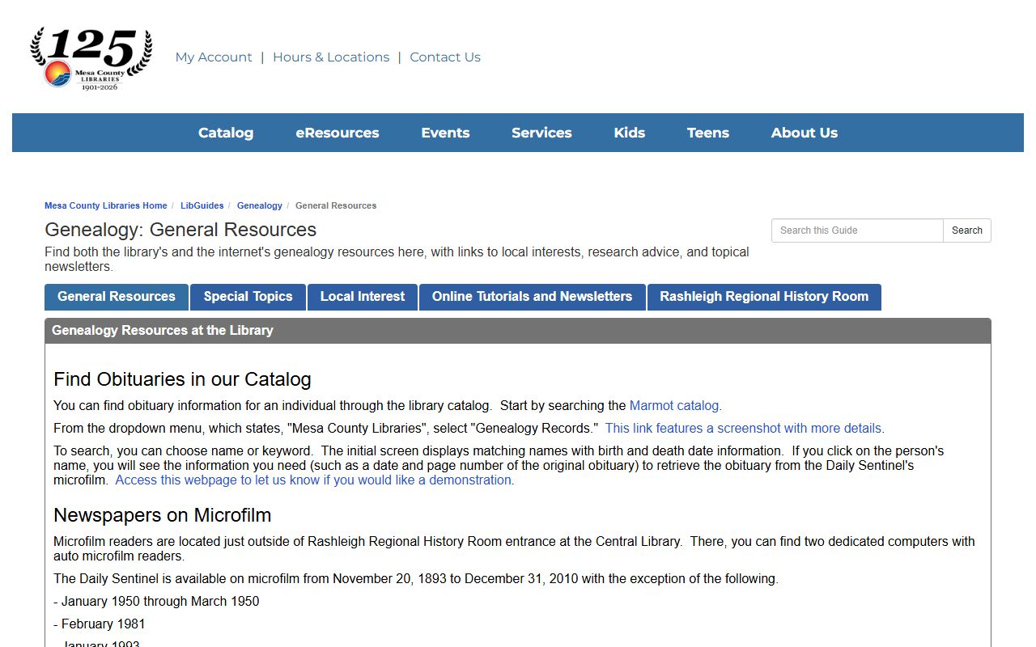Click the 'January 1950 through March 1950' line

click(156, 602)
